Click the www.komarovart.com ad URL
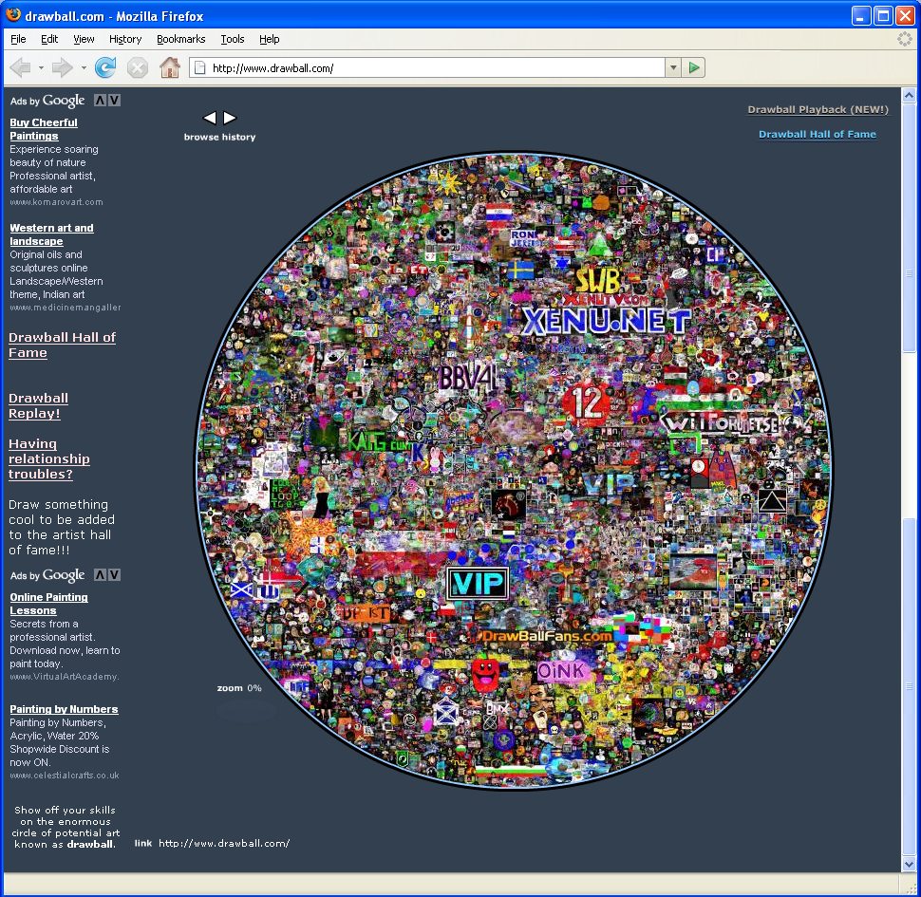 [56, 202]
